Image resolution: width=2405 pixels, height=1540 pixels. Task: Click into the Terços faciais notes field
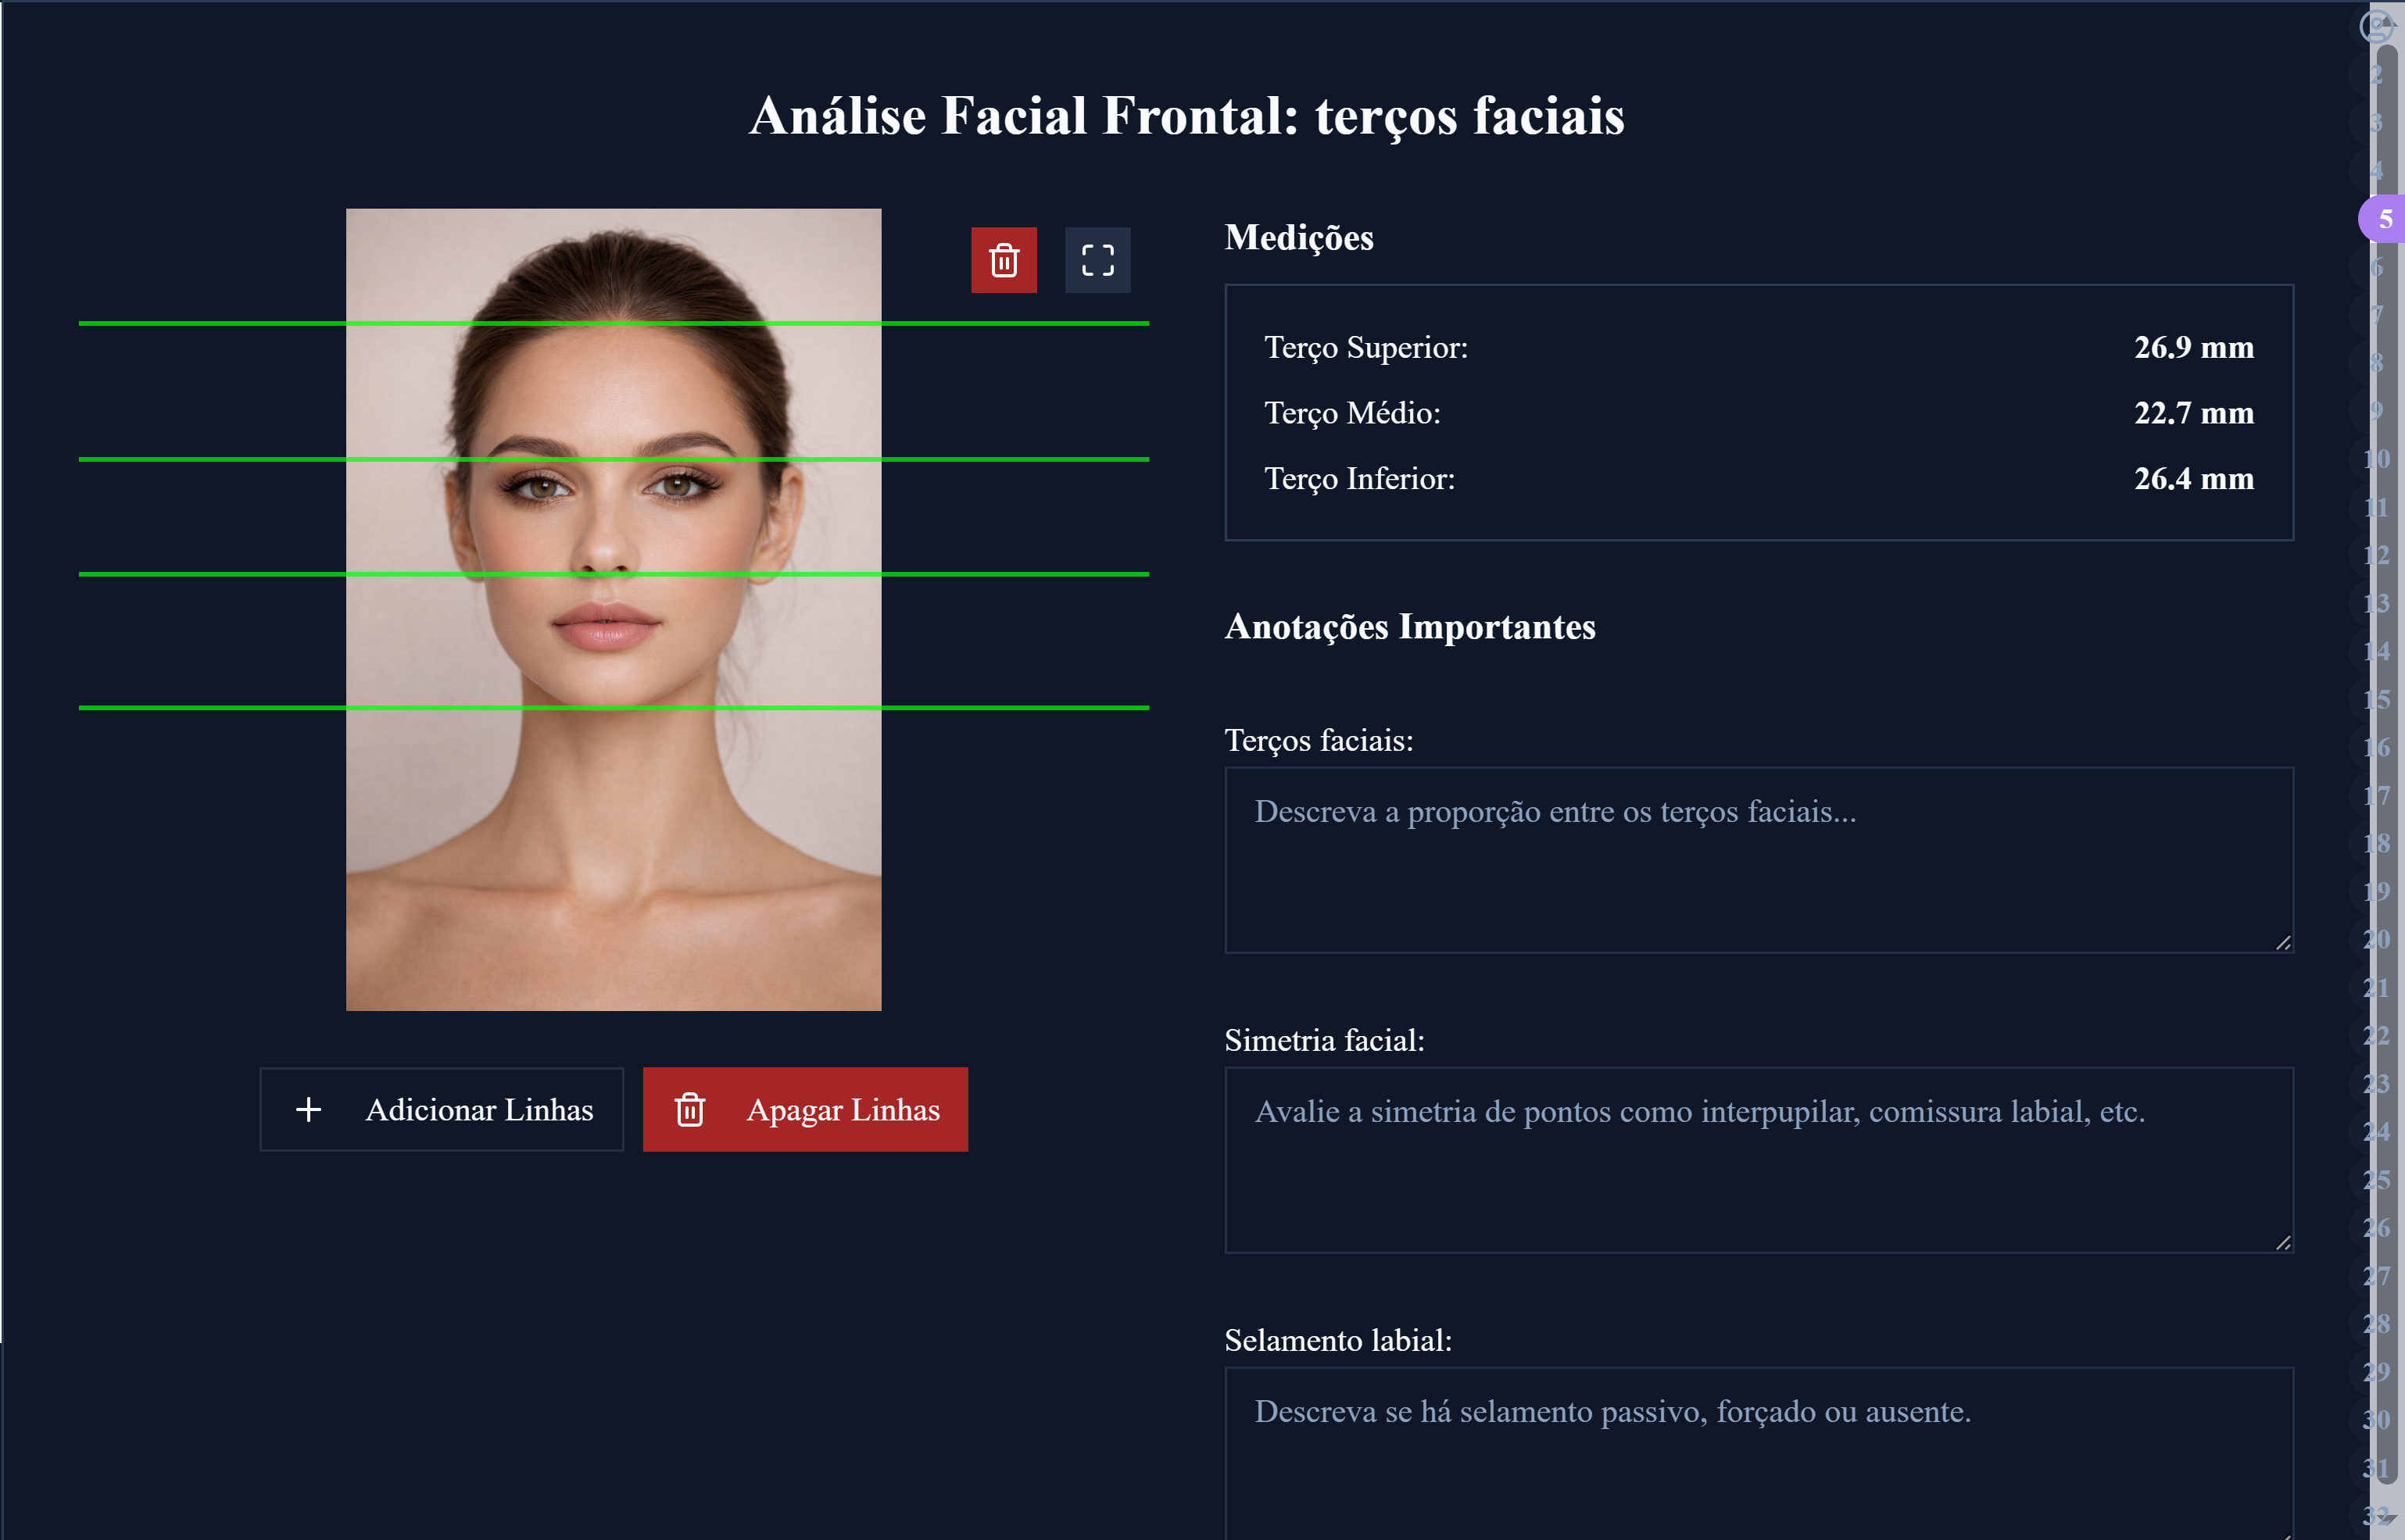coord(1758,860)
